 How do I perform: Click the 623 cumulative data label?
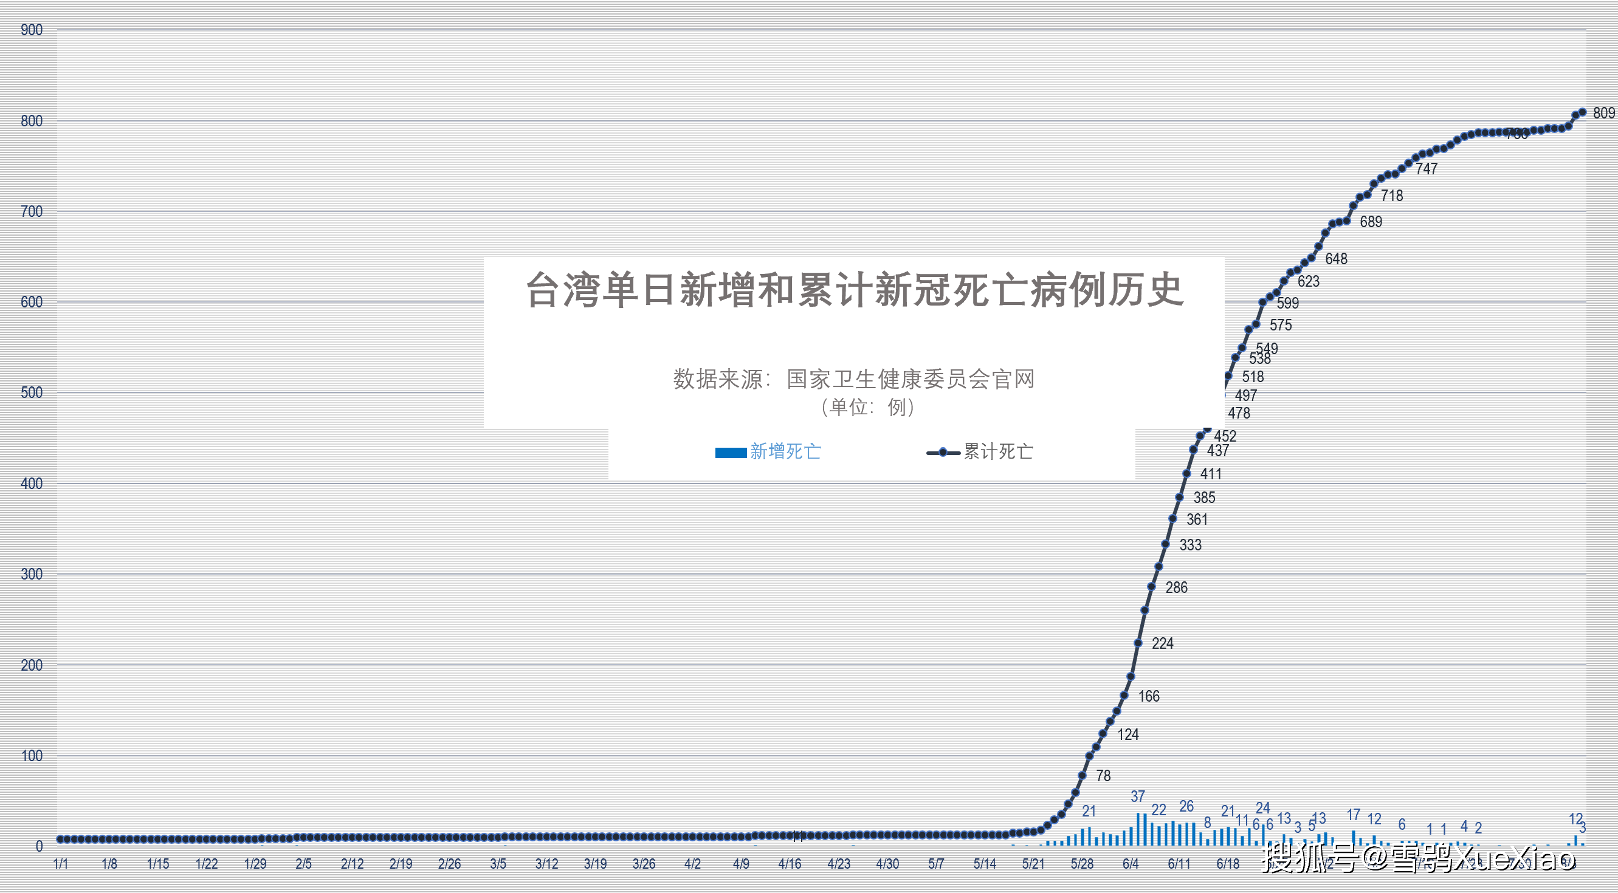[x=1309, y=282]
